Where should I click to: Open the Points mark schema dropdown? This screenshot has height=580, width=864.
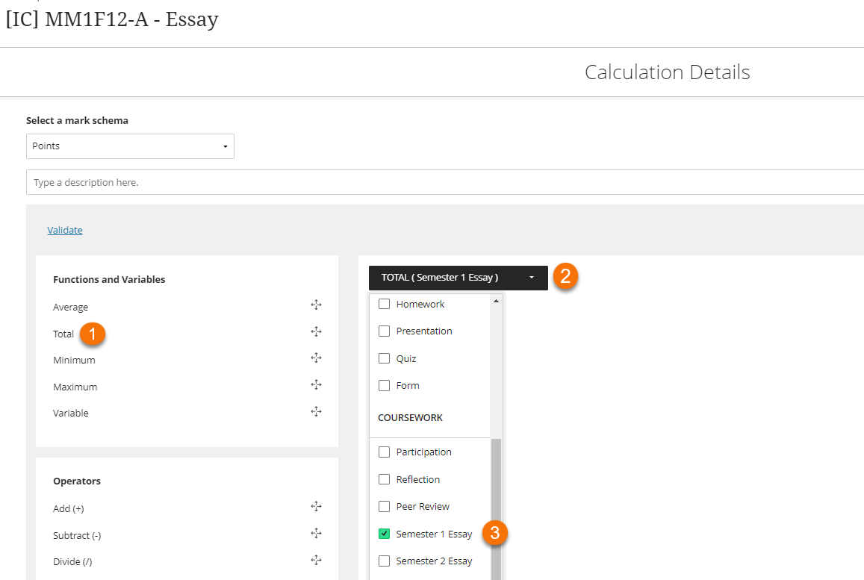coord(130,146)
